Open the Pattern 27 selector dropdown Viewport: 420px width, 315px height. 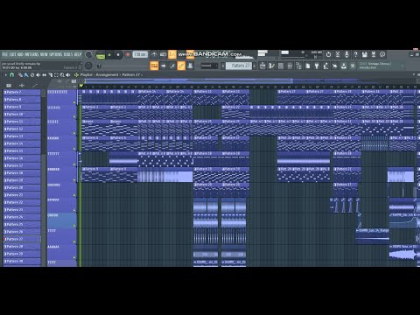240,66
